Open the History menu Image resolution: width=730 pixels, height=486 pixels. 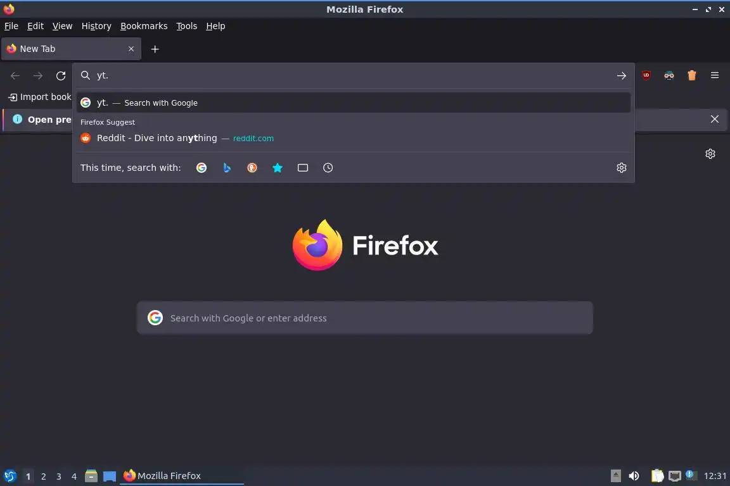(x=96, y=26)
